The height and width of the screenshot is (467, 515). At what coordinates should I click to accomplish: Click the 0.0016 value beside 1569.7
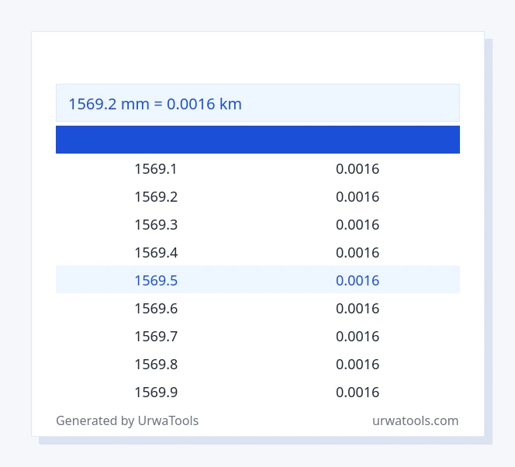point(358,337)
